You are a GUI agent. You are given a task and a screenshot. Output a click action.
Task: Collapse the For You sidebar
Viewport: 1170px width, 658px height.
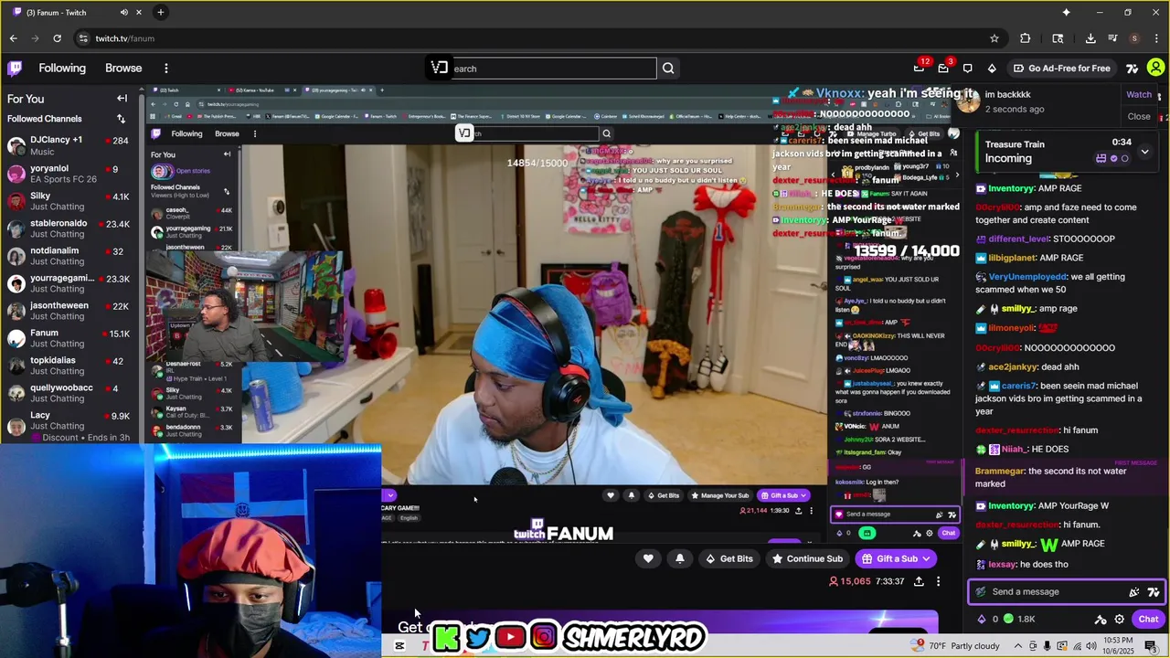point(122,99)
